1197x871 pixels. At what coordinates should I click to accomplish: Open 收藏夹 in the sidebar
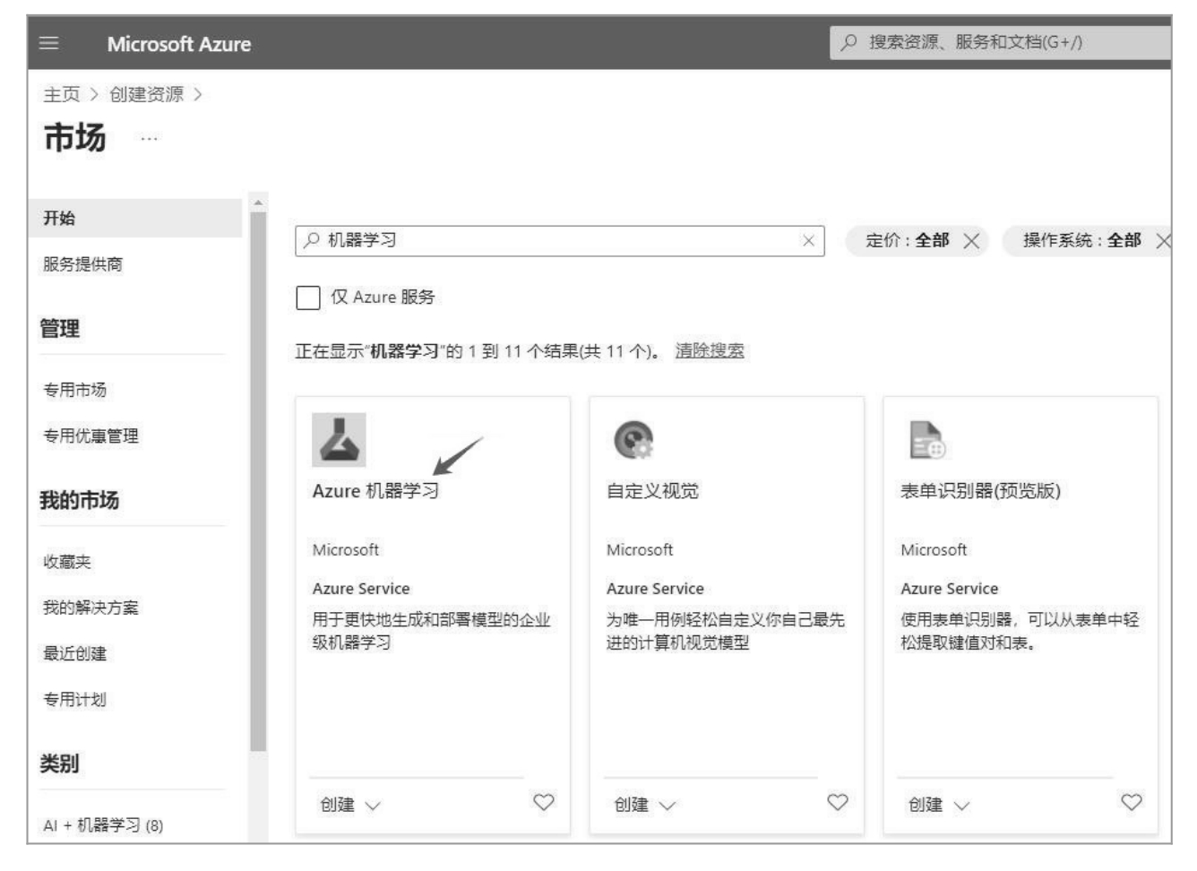(x=67, y=562)
